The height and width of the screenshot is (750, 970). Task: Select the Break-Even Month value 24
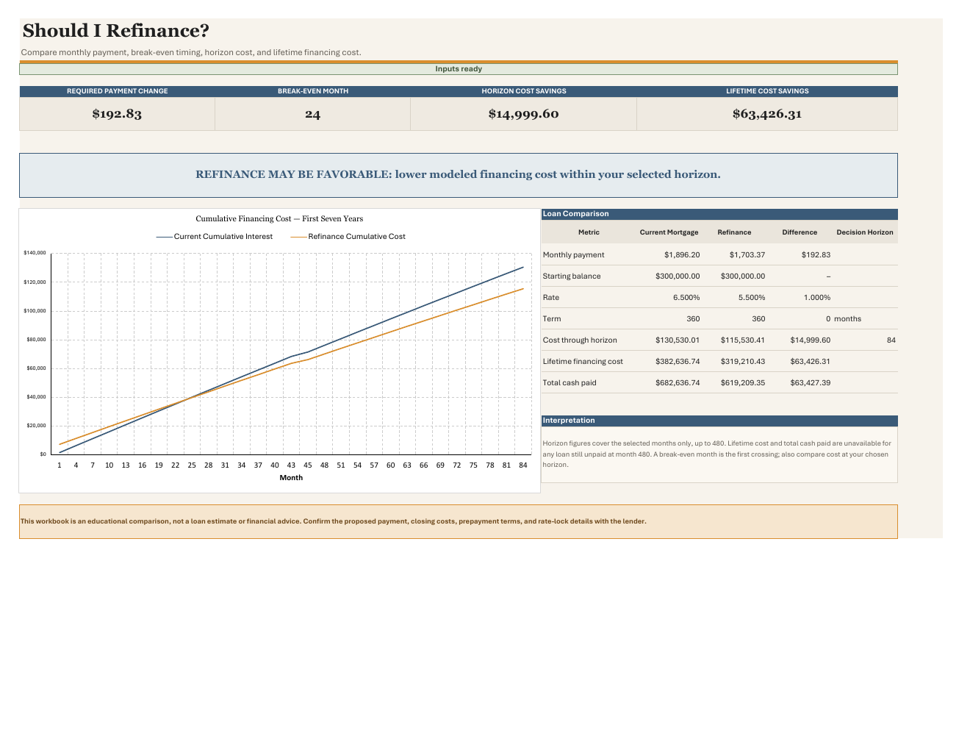coord(312,114)
